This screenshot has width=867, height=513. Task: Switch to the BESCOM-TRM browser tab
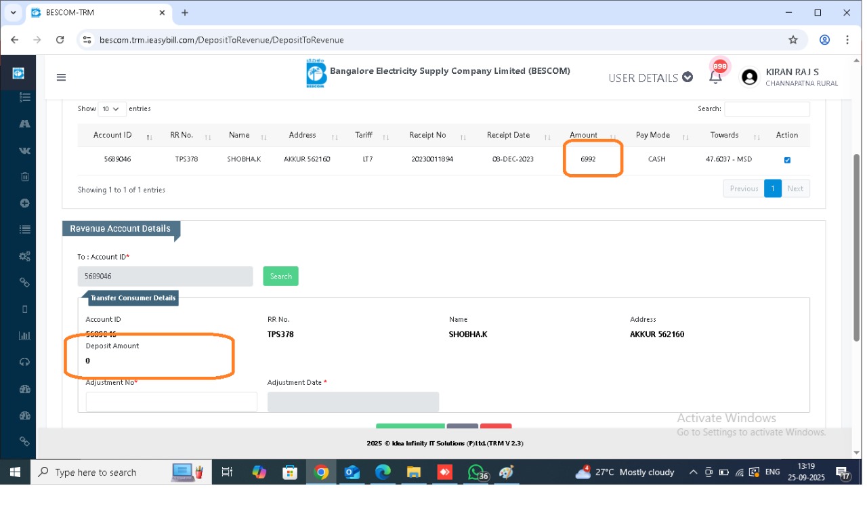tap(95, 13)
